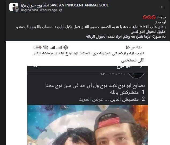Image resolution: width=170 pixels, height=145 pixels.
Task: Click the public globe audience icon
Action: (x=61, y=10)
